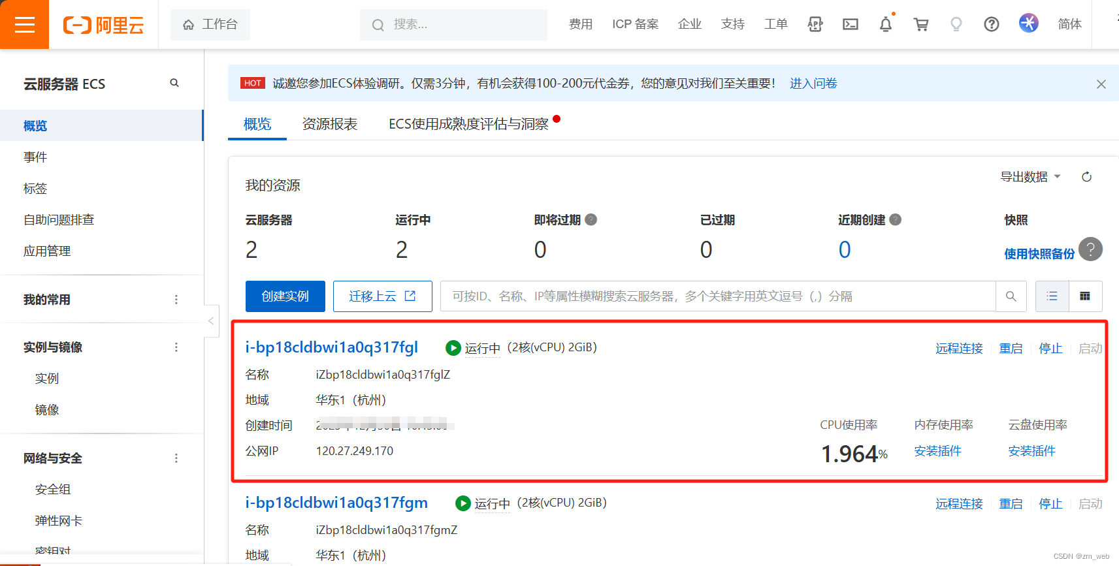Switch to list view layout
The width and height of the screenshot is (1119, 566).
tap(1052, 296)
